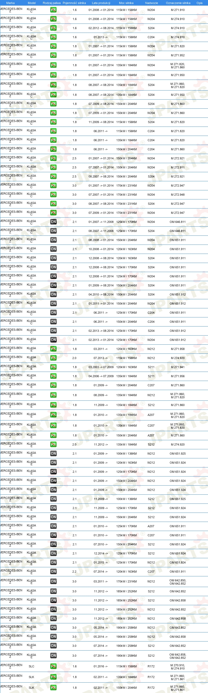Click the PB icon in the S211 M 271.941 row
Screen dimensions: 208x693
53,367
